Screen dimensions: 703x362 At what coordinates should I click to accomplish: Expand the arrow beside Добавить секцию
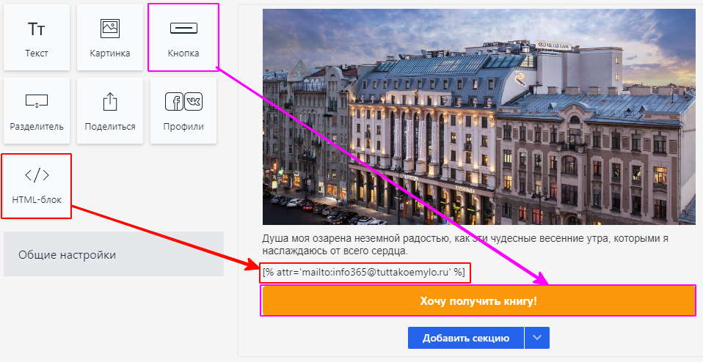pyautogui.click(x=537, y=338)
